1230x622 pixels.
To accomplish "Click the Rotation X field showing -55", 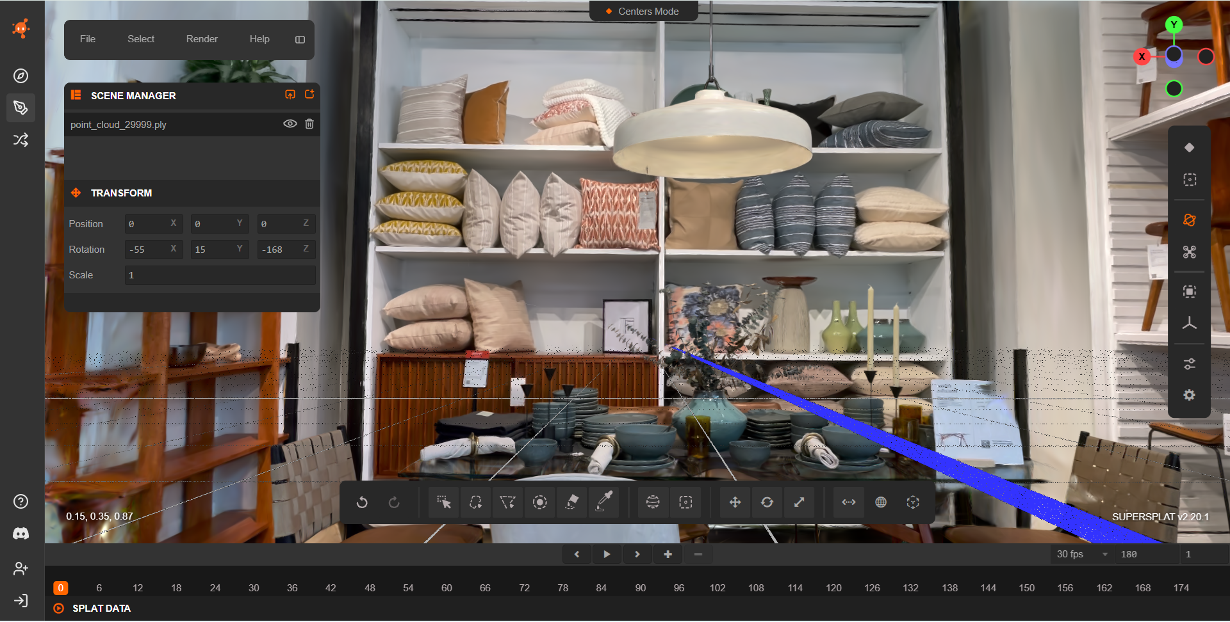I will tap(153, 250).
